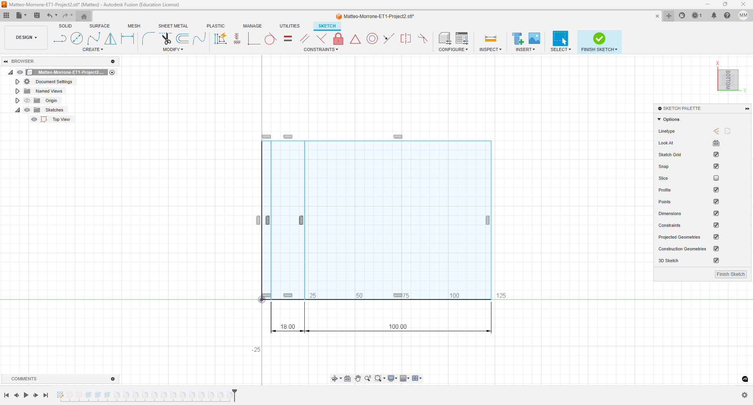Click the Insert Image icon
Viewport: 753px width, 405px height.
[534, 38]
